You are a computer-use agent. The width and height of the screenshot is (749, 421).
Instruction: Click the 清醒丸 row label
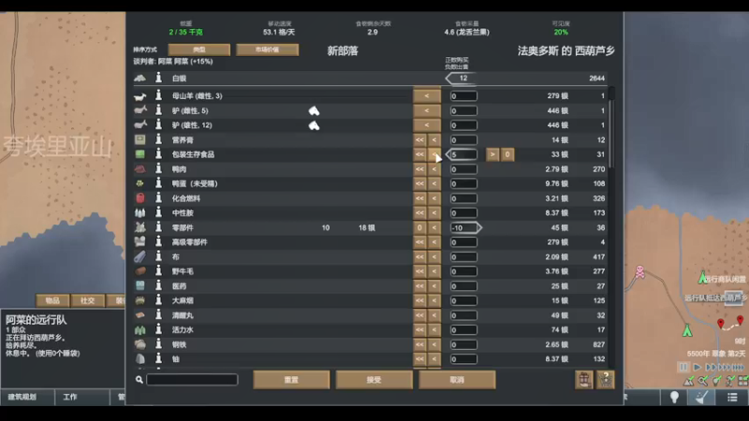point(183,315)
